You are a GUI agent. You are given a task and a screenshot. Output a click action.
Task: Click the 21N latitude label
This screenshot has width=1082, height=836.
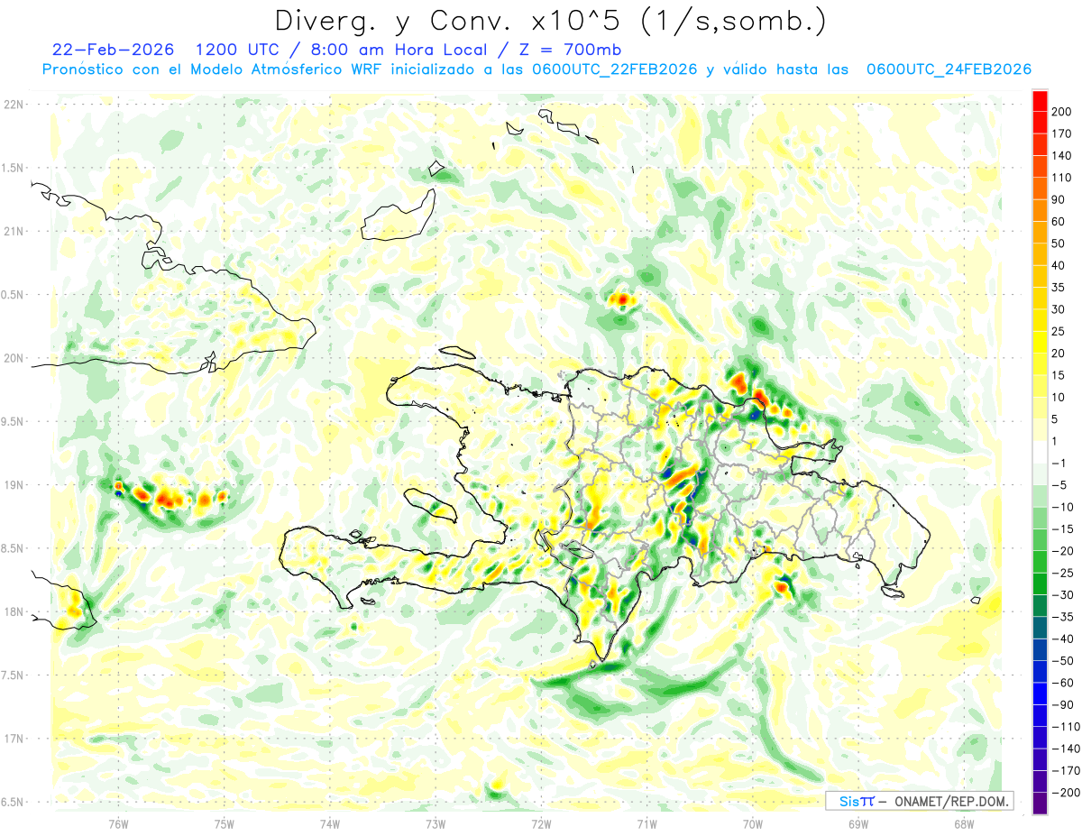pos(13,231)
